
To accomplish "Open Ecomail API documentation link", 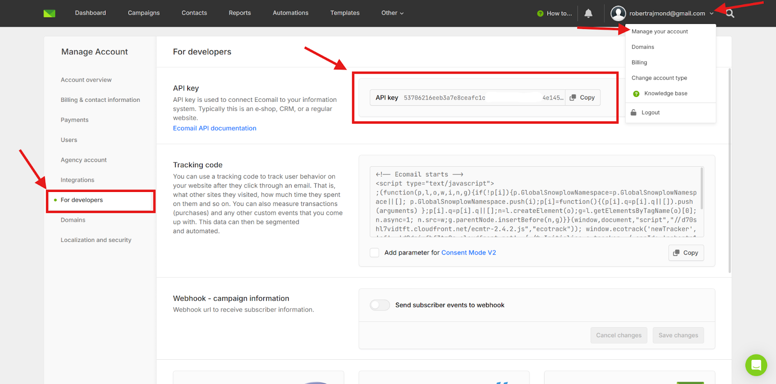I will point(214,128).
